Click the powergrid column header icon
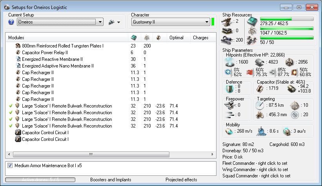Image resolution: width=322 pixels, height=186 pixels. point(147,38)
